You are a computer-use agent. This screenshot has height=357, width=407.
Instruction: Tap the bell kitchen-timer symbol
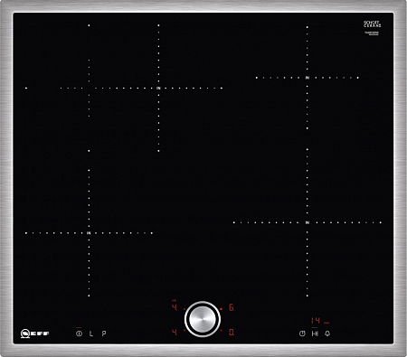(x=327, y=334)
